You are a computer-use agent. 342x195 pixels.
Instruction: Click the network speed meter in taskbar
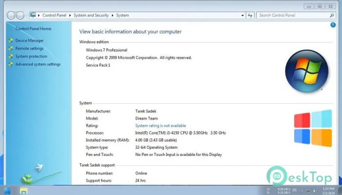[279, 191]
